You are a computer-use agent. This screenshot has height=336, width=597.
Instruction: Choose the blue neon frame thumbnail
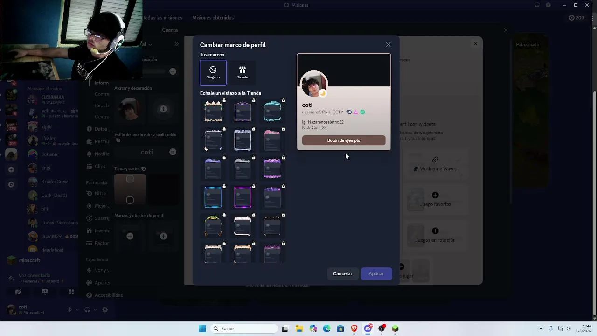coord(213,197)
